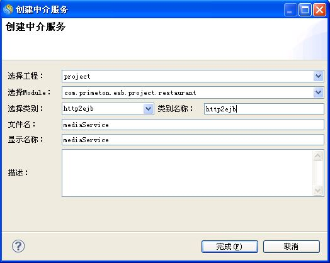330x263 pixels.
Task: Open the 选择类别 http2ejb dropdown arrow
Action: 149,109
